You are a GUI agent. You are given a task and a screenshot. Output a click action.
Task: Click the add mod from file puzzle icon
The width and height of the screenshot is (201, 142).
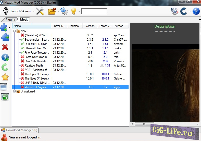click(4, 27)
